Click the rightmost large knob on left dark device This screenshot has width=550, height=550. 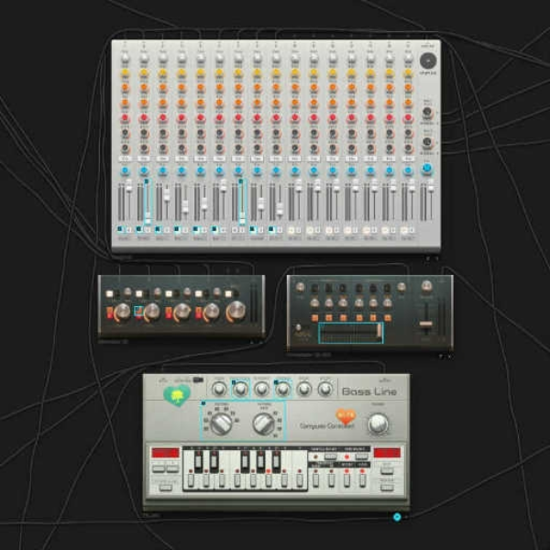click(236, 312)
